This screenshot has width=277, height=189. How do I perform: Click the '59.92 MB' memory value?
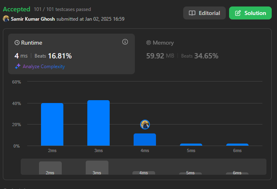point(160,56)
